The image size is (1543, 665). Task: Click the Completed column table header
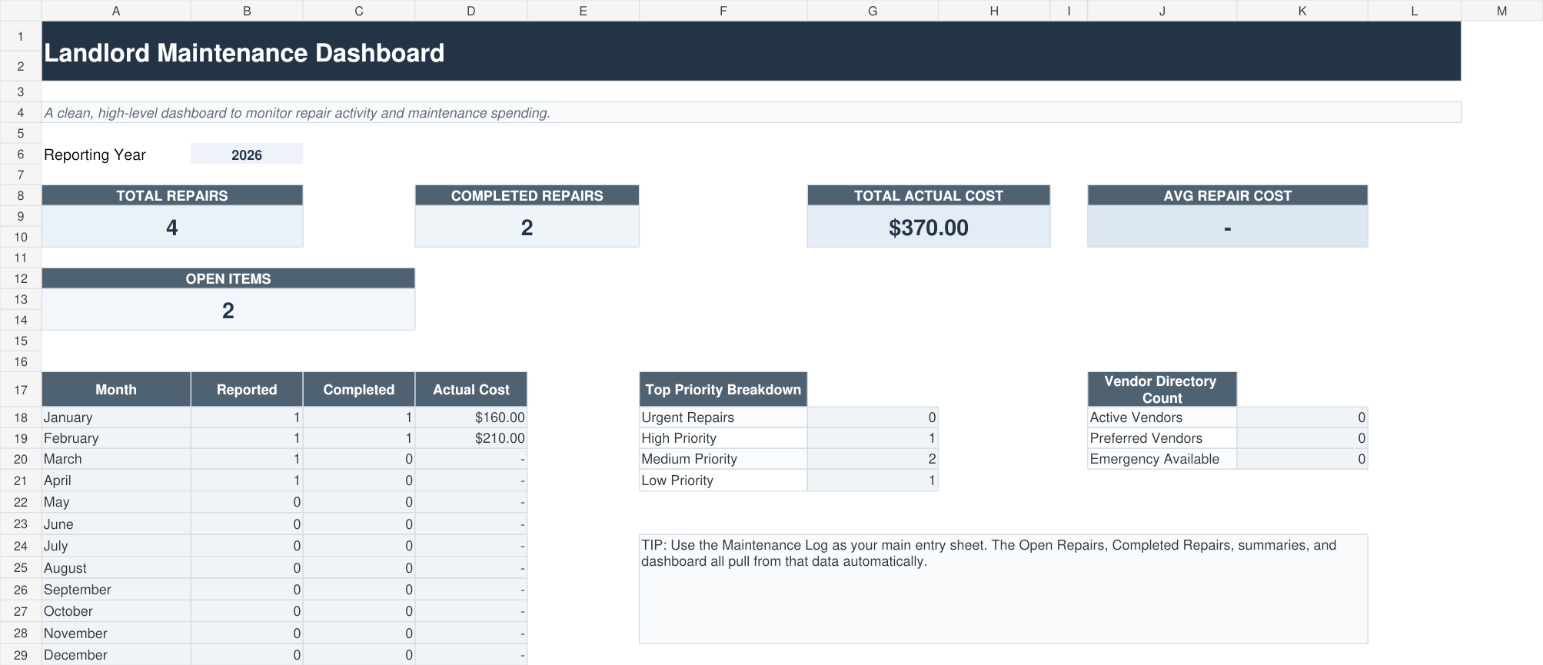(x=359, y=389)
